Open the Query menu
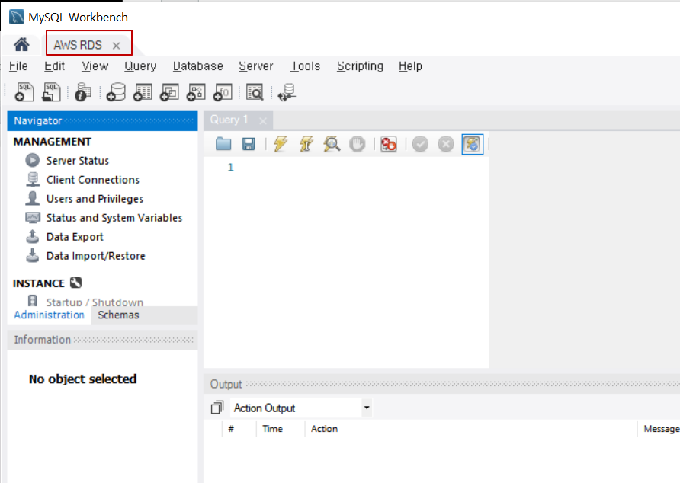 pos(140,66)
